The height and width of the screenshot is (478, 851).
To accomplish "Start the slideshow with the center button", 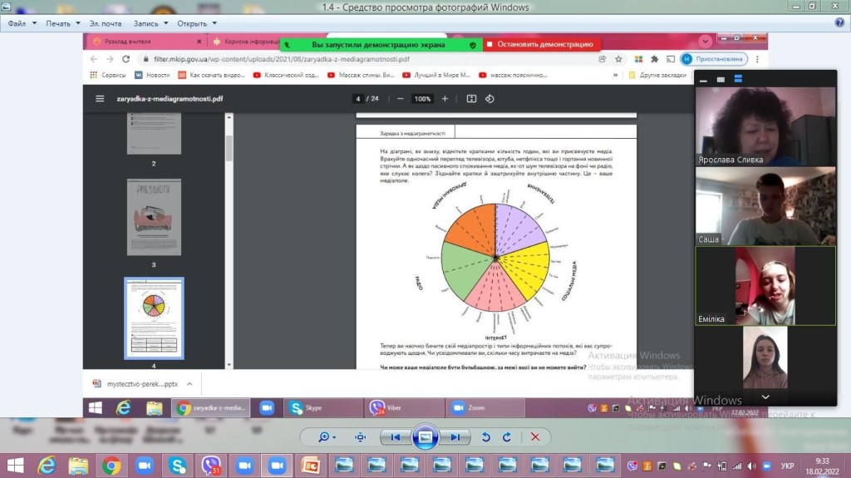I will click(x=425, y=436).
